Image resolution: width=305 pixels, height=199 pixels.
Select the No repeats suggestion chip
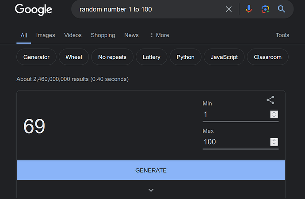click(x=112, y=57)
